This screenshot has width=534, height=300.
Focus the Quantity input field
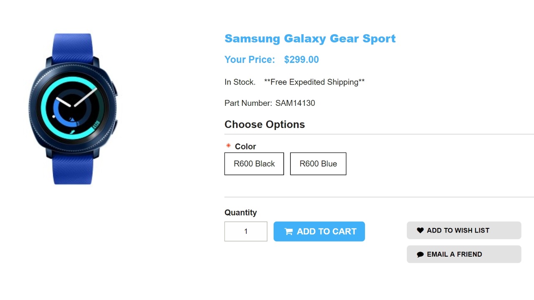tap(246, 231)
